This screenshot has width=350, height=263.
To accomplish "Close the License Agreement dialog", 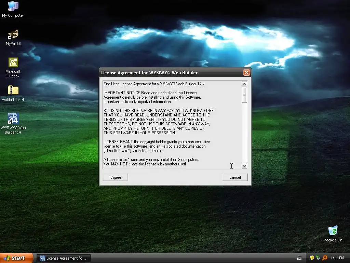I will [x=246, y=73].
